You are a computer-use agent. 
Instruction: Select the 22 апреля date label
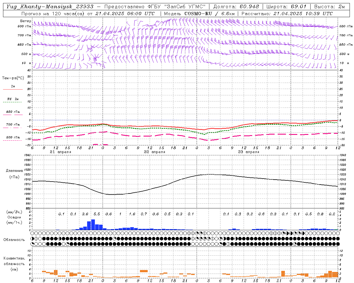pos(154,152)
